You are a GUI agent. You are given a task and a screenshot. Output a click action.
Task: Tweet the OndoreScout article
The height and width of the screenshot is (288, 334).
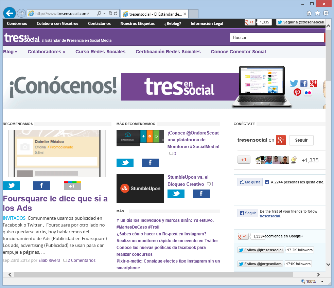(125, 163)
